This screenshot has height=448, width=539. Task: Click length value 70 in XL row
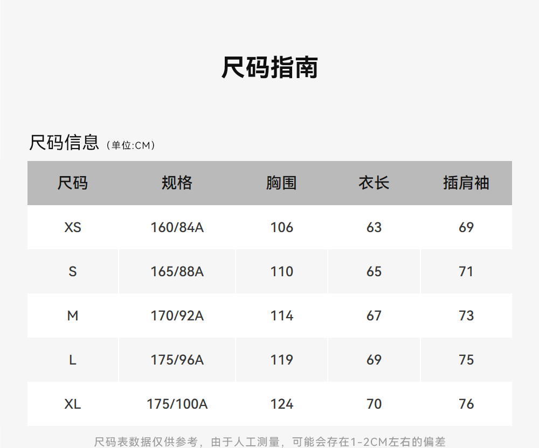pyautogui.click(x=374, y=404)
